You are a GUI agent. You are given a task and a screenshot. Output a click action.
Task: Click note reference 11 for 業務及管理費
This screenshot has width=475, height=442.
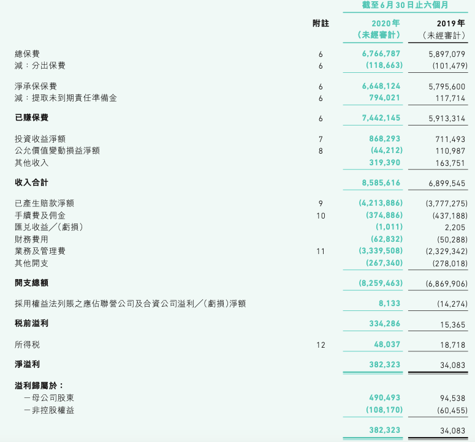point(321,251)
